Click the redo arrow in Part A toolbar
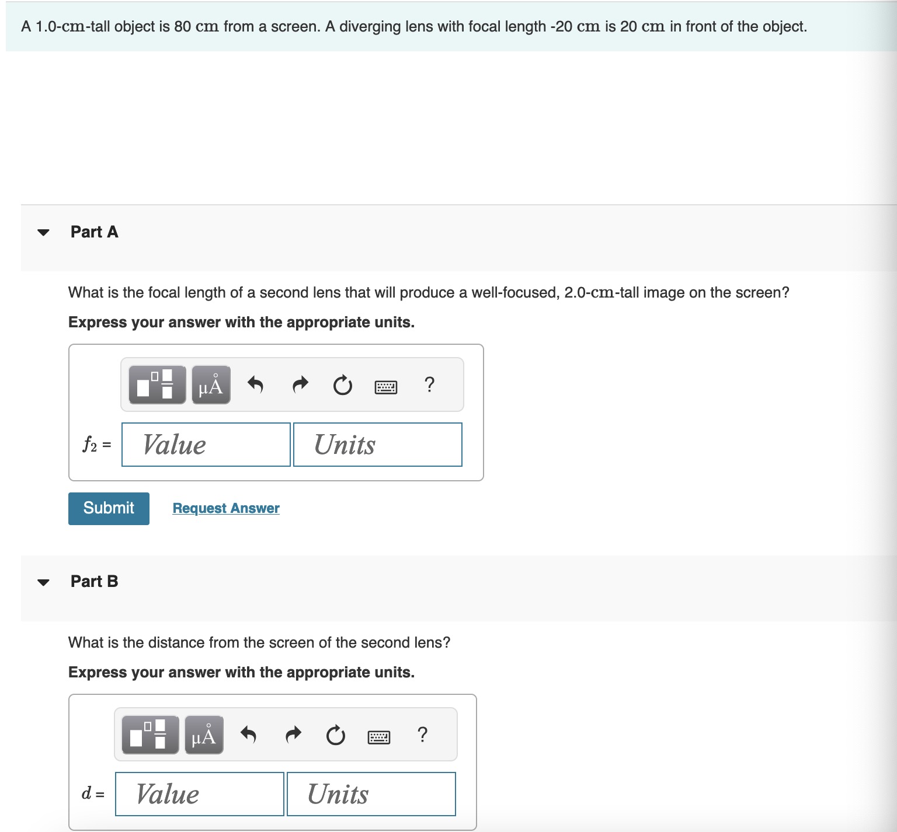Image resolution: width=897 pixels, height=832 pixels. point(299,384)
